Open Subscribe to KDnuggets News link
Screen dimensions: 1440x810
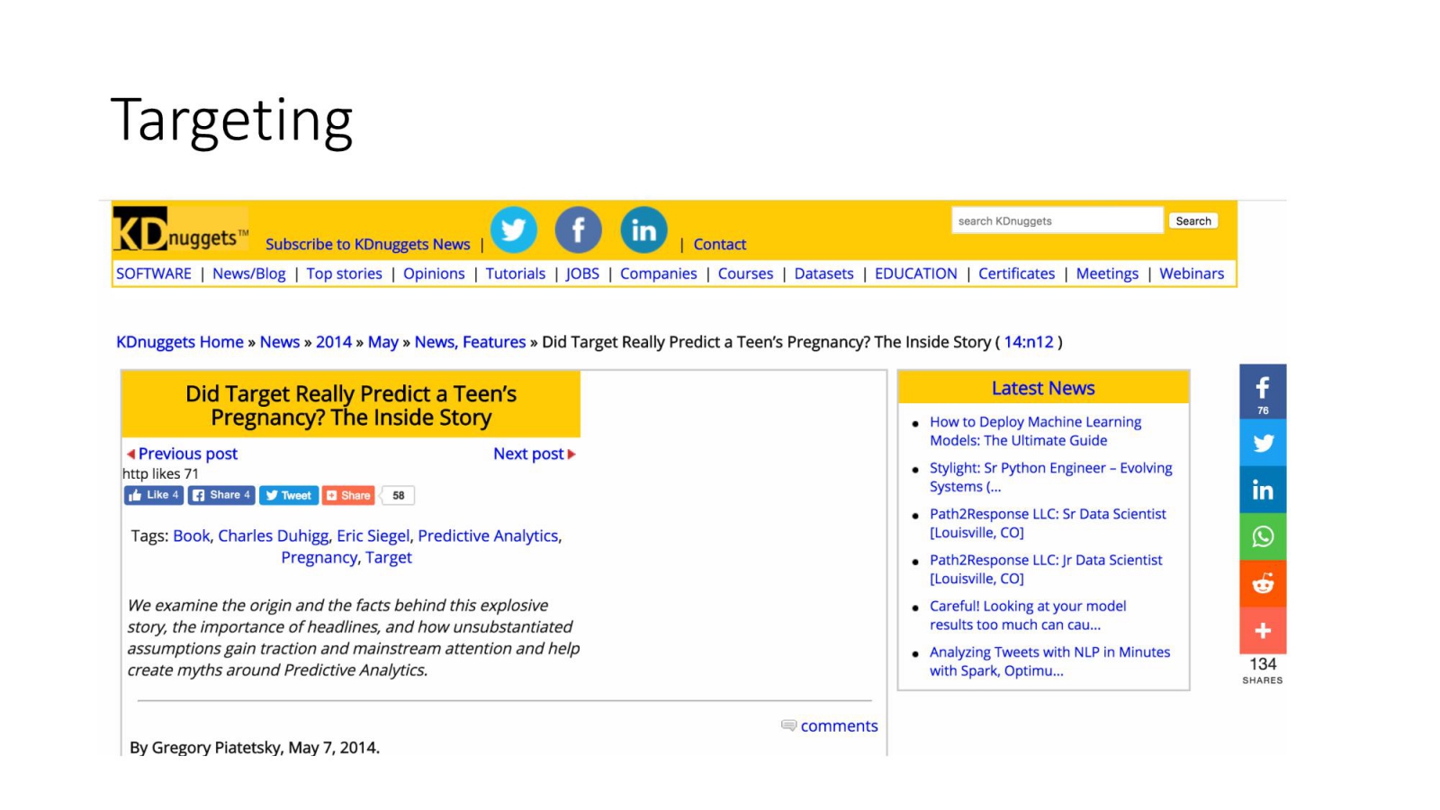click(368, 244)
